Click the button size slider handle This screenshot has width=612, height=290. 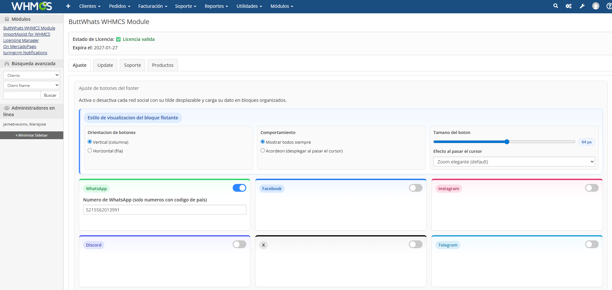(x=507, y=142)
